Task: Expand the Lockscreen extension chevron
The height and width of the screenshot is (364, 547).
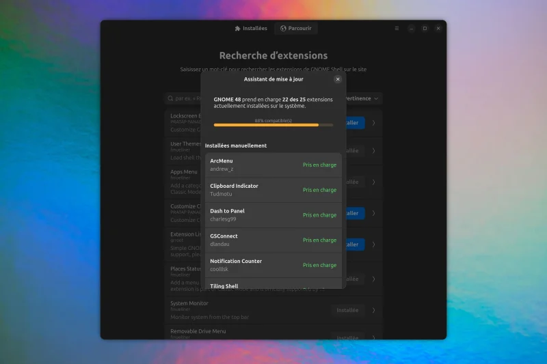Action: [373, 123]
